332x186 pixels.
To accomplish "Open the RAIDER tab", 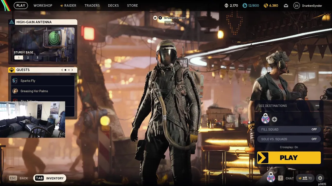I will [68, 5].
